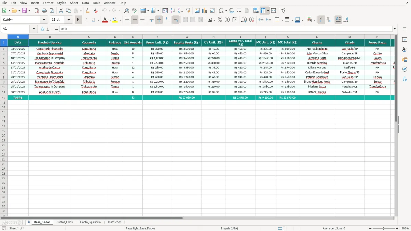This screenshot has height=231, width=411.
Task: Switch to Instrucoes sheet tab
Action: pyautogui.click(x=114, y=222)
